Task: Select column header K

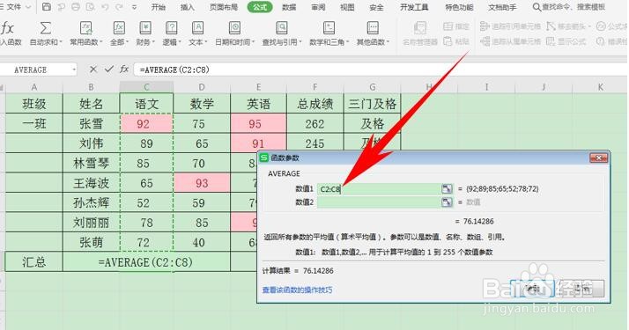Action: click(601, 87)
